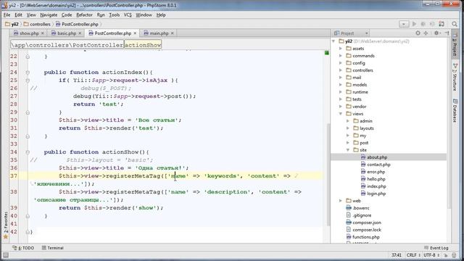Fold the actionShow function at line 34
Screen dimensions: 464x261
[28, 152]
